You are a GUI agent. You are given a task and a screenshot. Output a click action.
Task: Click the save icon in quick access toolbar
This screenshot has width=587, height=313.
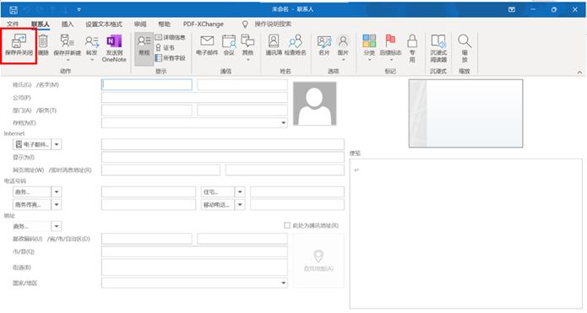[x=14, y=10]
